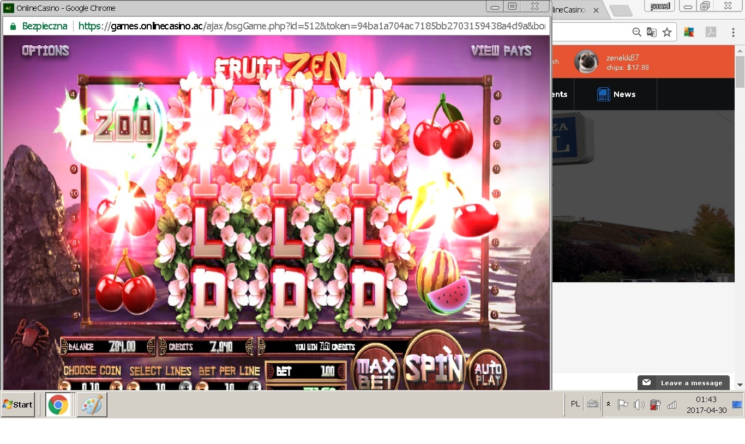This screenshot has width=745, height=444.
Task: Click the 'You win credits' message
Action: click(325, 346)
